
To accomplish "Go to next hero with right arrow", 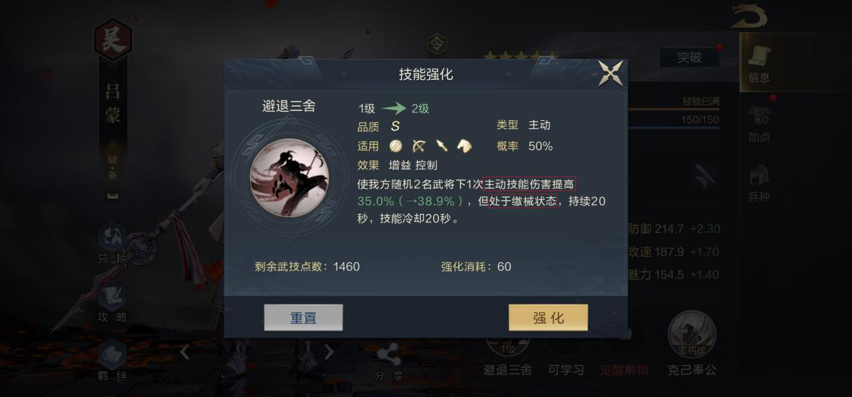I will 328,352.
